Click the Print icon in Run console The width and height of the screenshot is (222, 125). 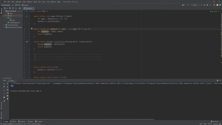8,96
